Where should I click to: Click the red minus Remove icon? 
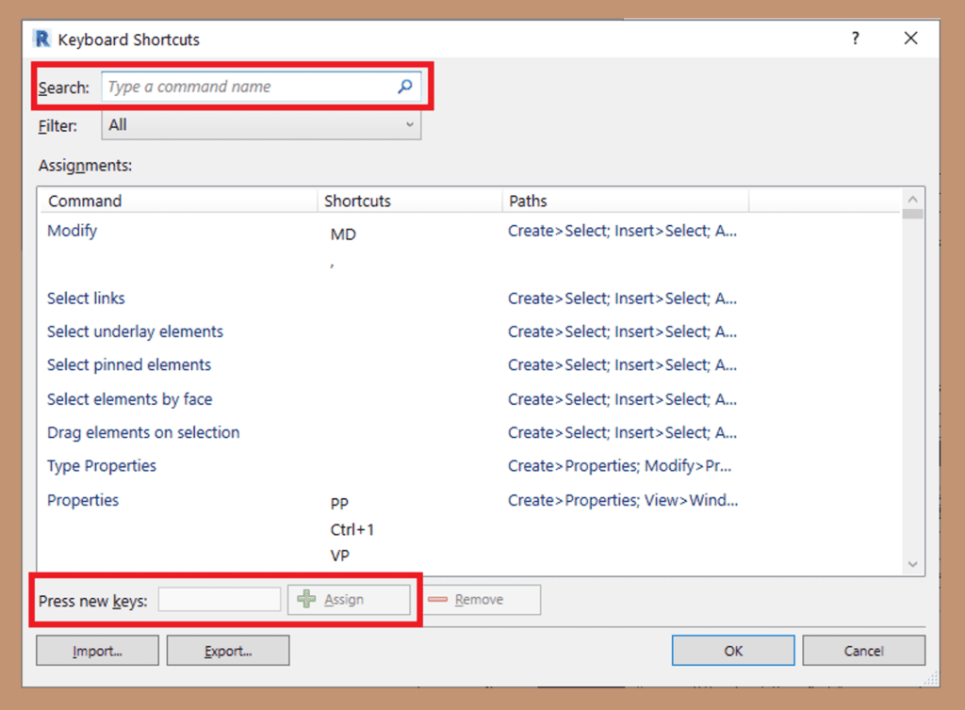click(437, 599)
